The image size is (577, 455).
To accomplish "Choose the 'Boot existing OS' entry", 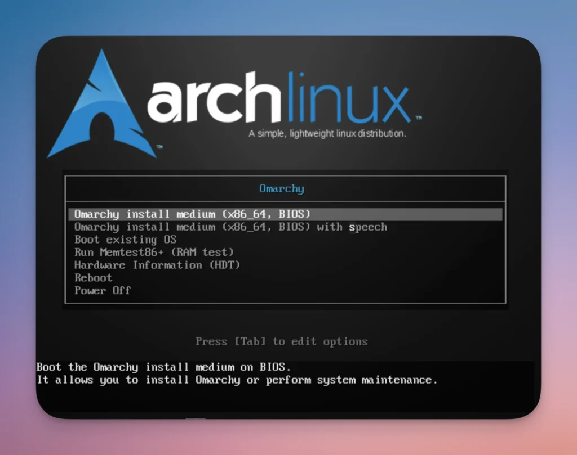I will coord(125,240).
